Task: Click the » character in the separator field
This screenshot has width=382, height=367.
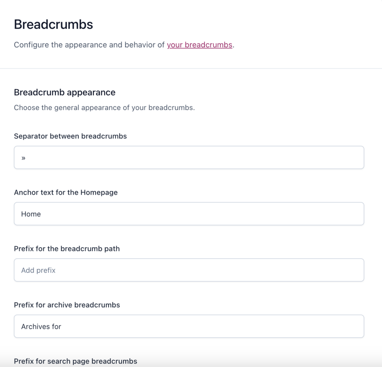Action: click(23, 158)
